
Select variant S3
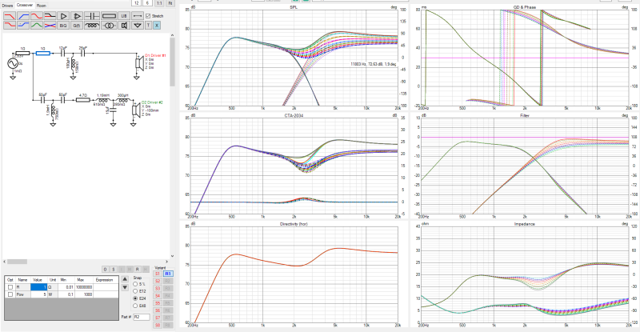pos(158,288)
